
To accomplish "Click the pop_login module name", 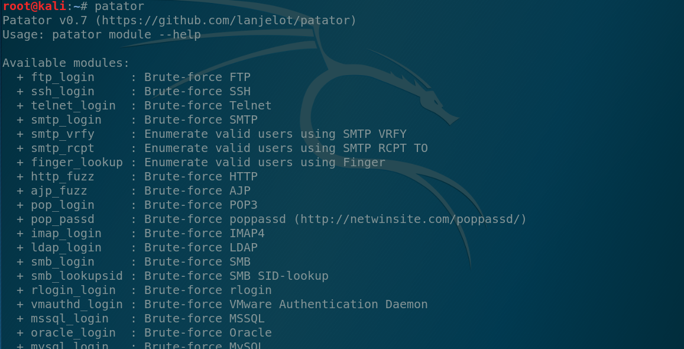I will pos(63,205).
